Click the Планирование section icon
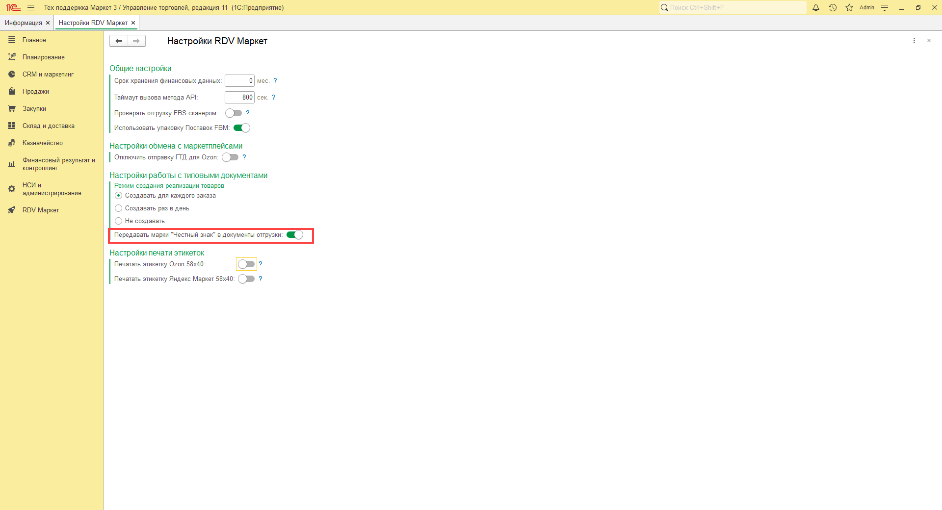The width and height of the screenshot is (942, 510). pos(12,57)
